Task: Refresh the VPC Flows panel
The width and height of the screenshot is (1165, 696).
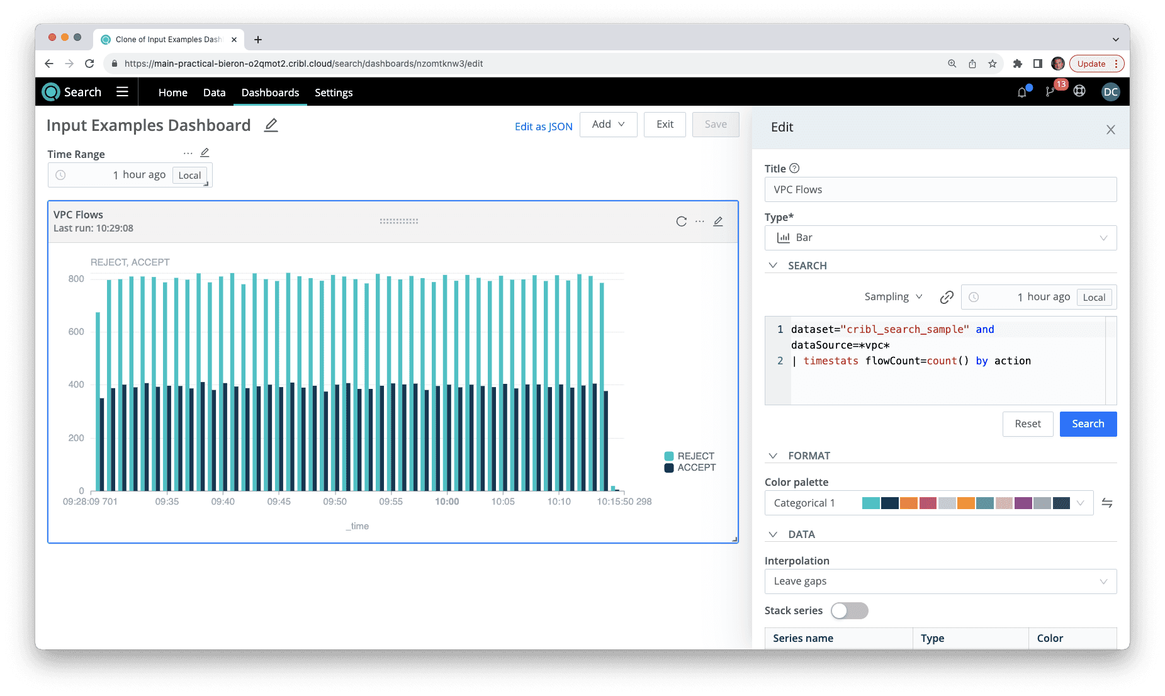Action: click(x=681, y=222)
